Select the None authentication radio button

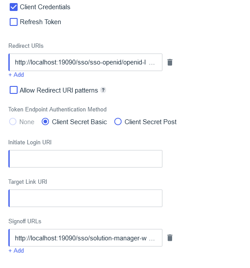(13, 121)
